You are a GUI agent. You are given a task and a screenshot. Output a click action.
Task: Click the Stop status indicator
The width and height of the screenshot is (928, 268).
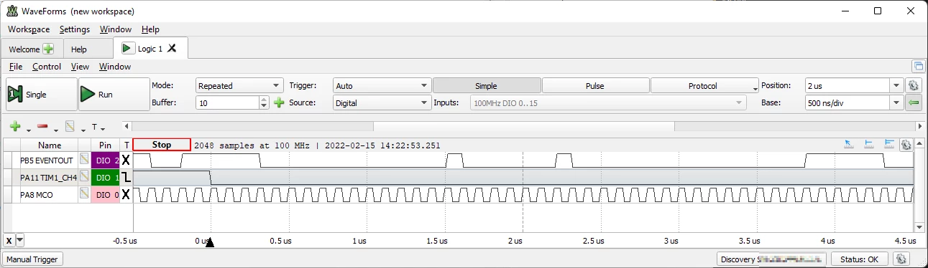pos(162,145)
